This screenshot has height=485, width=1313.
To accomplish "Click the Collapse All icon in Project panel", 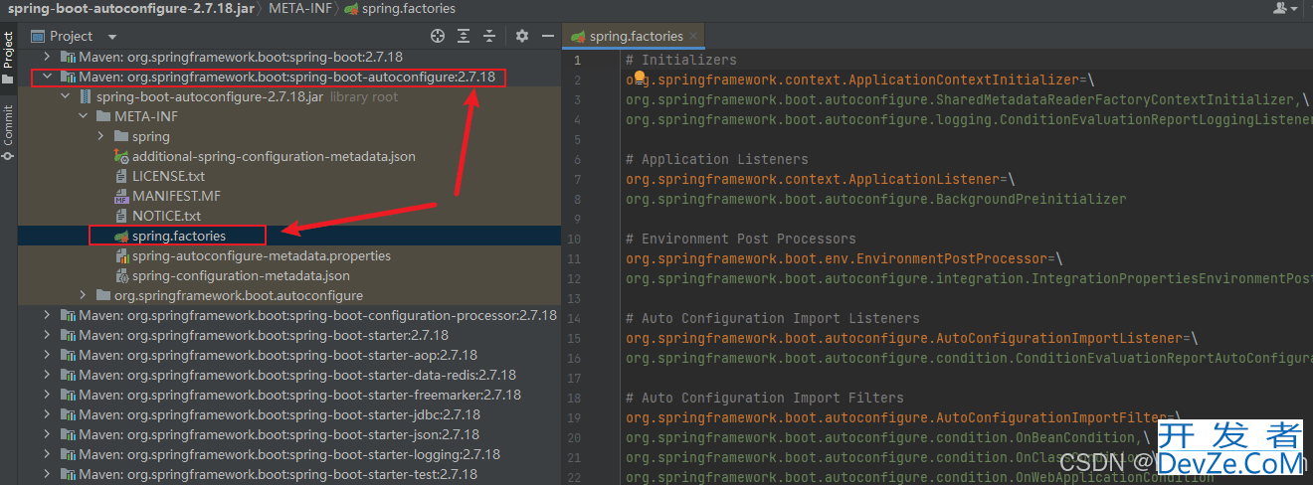I will point(489,36).
